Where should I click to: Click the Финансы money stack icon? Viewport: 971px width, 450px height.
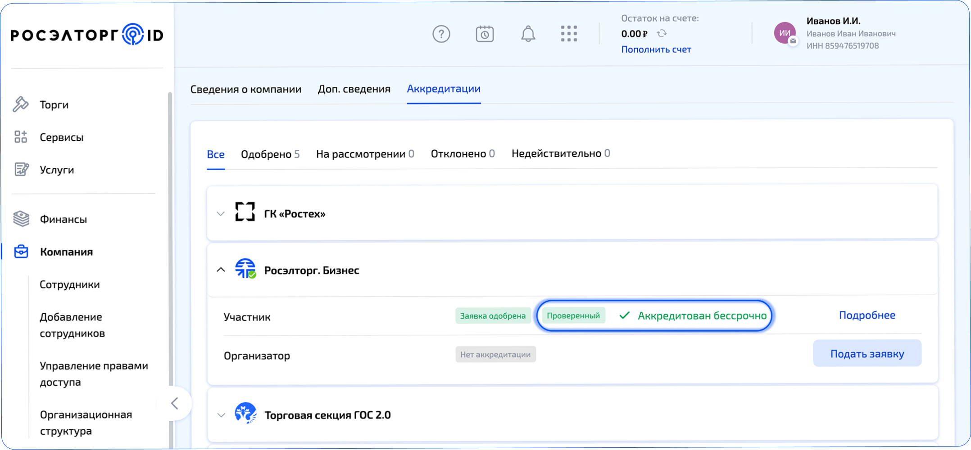tap(21, 219)
